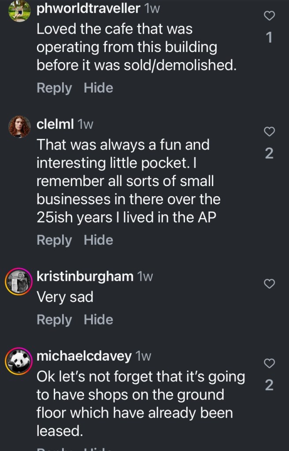Hide clelml's comment about small businesses
Screen dimensions: 289x451
point(98,240)
